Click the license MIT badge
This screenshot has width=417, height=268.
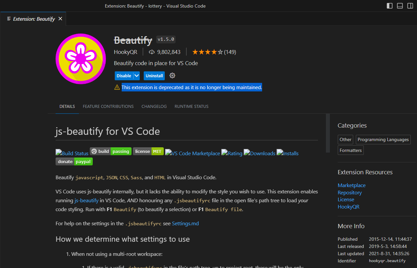click(148, 151)
